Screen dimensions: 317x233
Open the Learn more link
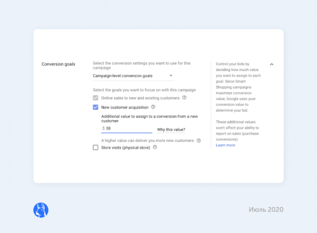pos(225,145)
